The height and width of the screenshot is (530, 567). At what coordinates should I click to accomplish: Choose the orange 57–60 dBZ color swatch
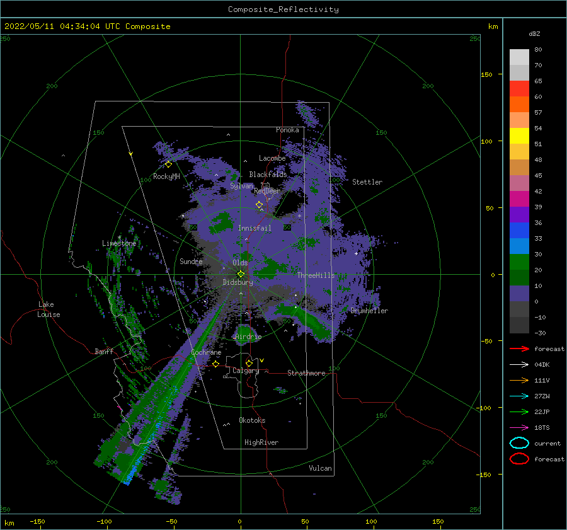(x=519, y=105)
